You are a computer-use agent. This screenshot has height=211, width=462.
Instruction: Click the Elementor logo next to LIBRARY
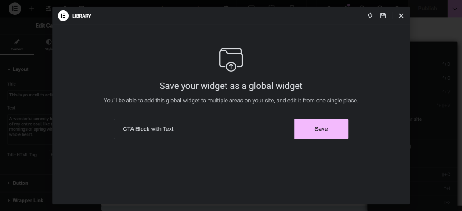tap(63, 16)
